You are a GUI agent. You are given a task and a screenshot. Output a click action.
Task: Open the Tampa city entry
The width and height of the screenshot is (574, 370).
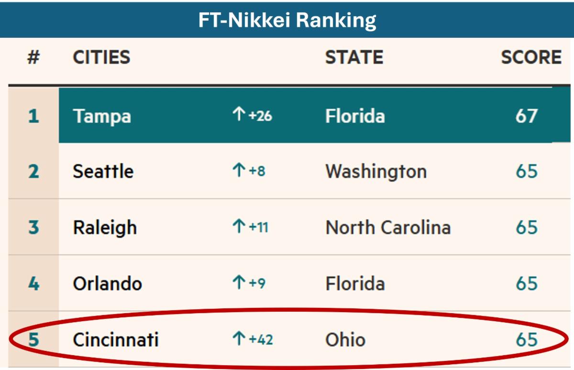102,116
